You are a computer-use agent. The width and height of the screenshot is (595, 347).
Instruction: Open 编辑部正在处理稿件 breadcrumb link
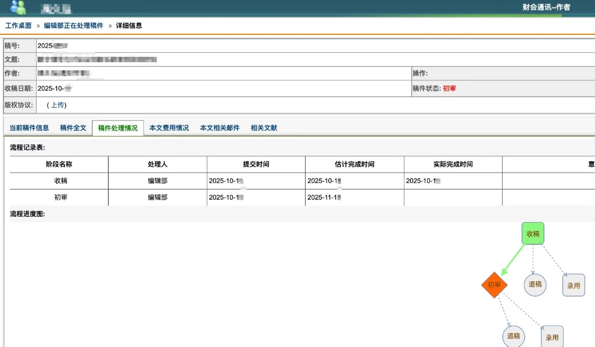74,26
